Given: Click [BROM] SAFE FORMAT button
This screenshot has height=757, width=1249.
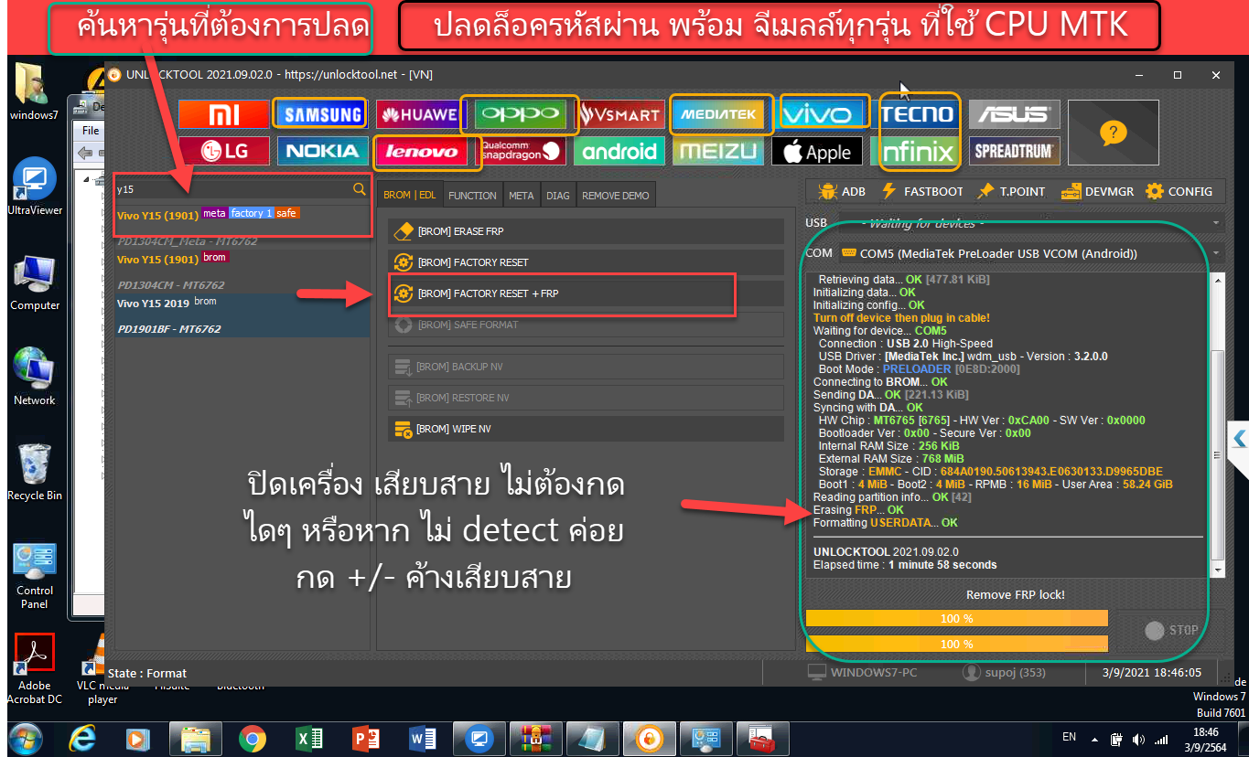Looking at the screenshot, I should pos(586,325).
